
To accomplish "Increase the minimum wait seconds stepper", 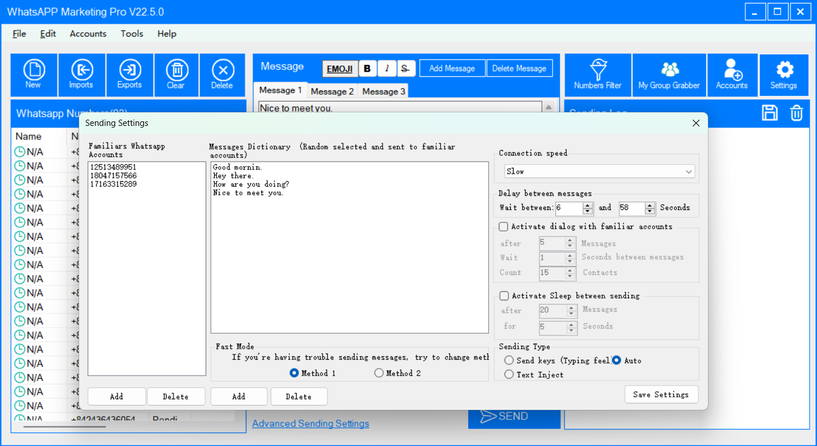I will coord(588,205).
